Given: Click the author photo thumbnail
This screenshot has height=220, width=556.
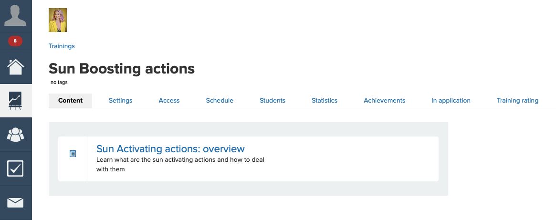Looking at the screenshot, I should tap(58, 20).
